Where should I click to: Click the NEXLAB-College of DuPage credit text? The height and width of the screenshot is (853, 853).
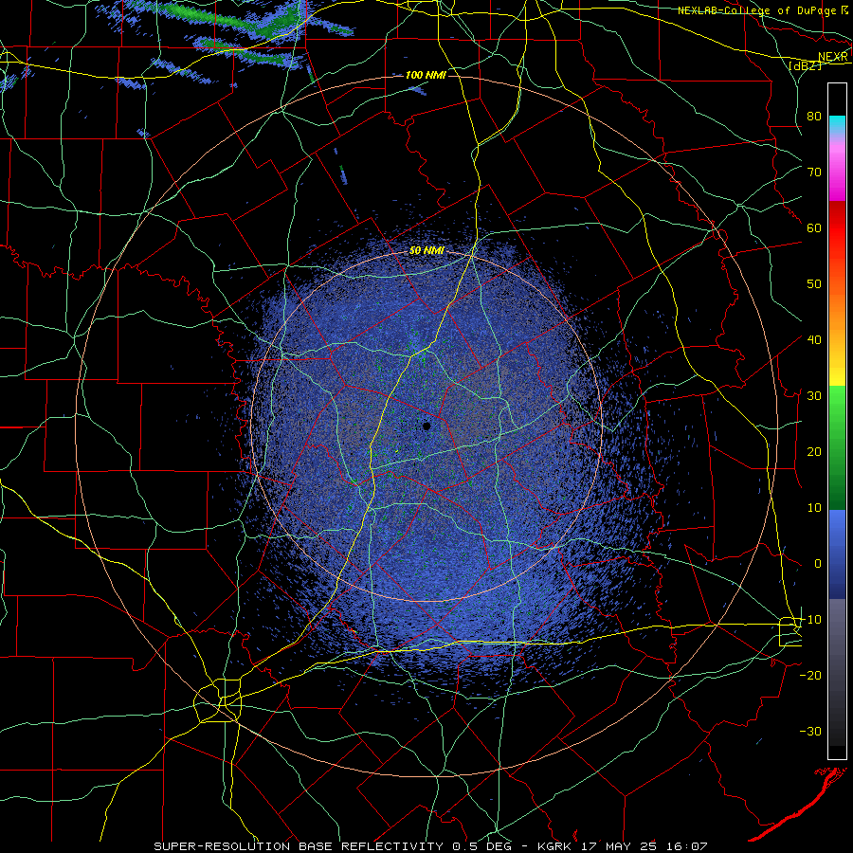[x=755, y=10]
